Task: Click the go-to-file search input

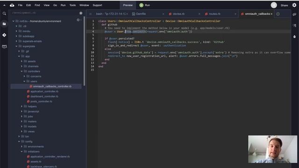Action: [45, 13]
